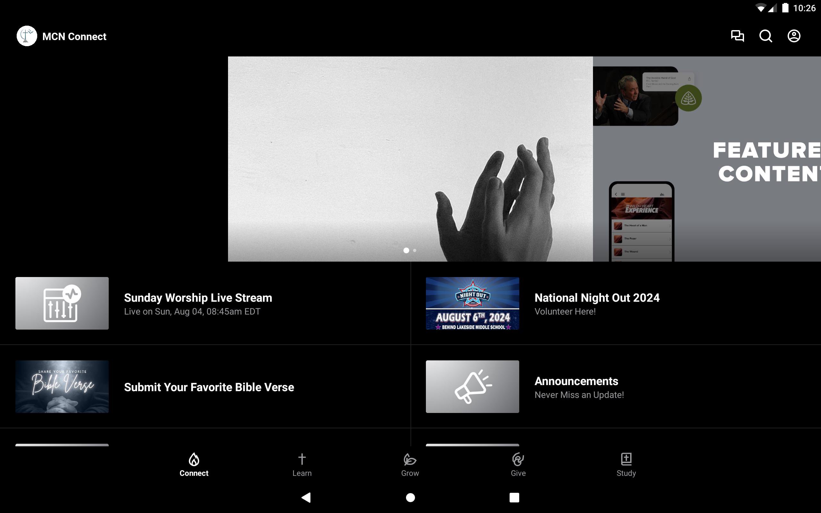Open National Night Out 2024 item

coord(597,298)
